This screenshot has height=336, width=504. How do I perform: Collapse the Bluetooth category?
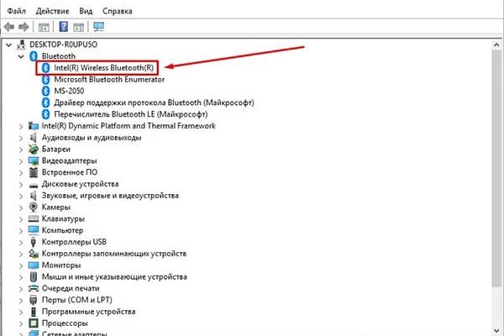[x=21, y=56]
